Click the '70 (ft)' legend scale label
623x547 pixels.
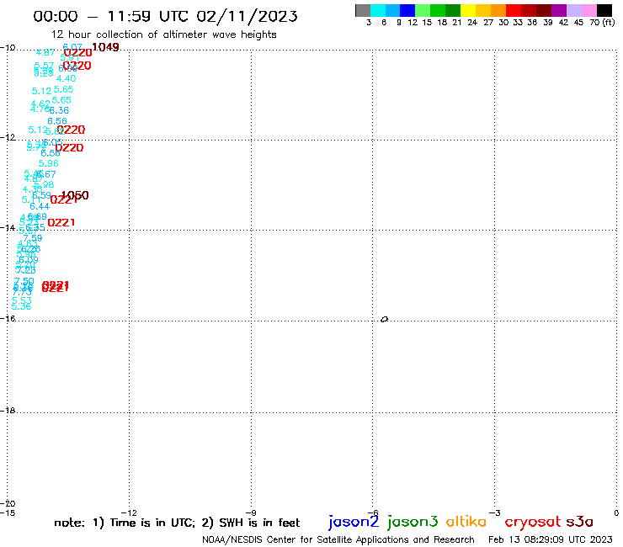tap(602, 23)
